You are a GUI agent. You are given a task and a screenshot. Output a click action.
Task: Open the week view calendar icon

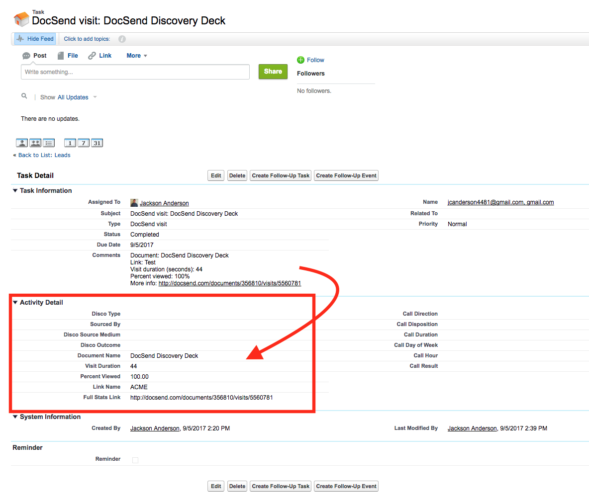click(x=84, y=143)
